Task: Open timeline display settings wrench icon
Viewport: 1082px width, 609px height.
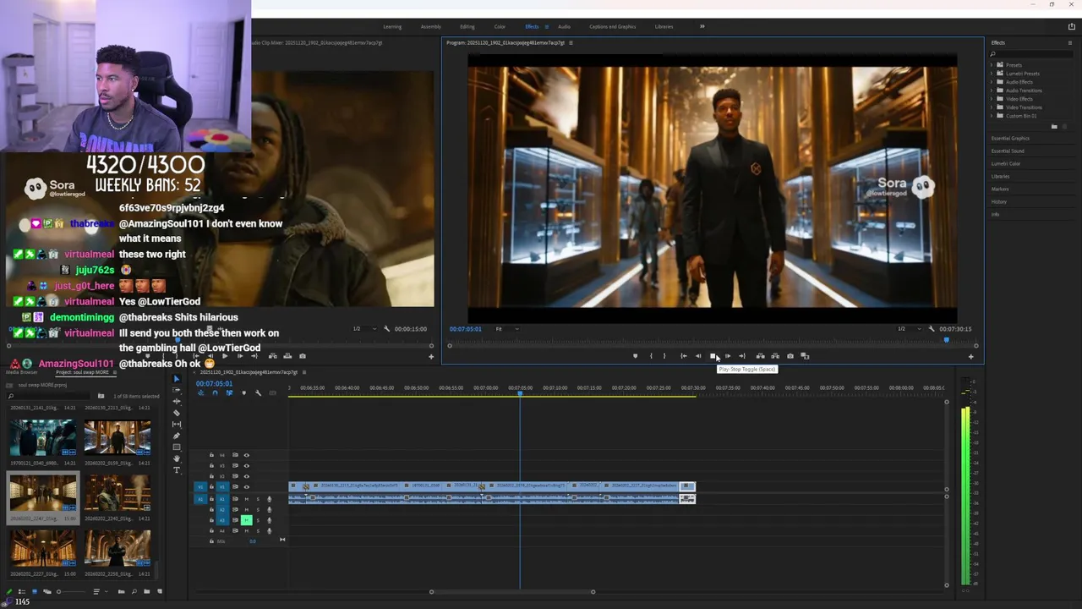Action: coord(259,393)
